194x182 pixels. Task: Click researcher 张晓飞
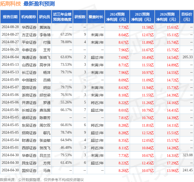click(x=45, y=57)
